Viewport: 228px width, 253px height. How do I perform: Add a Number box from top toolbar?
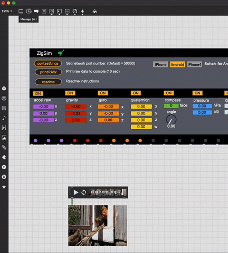59,11
